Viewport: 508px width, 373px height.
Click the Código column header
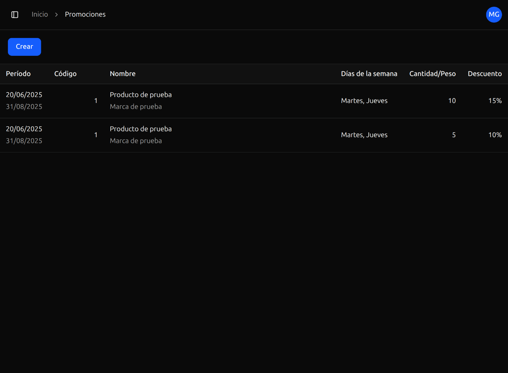point(65,74)
